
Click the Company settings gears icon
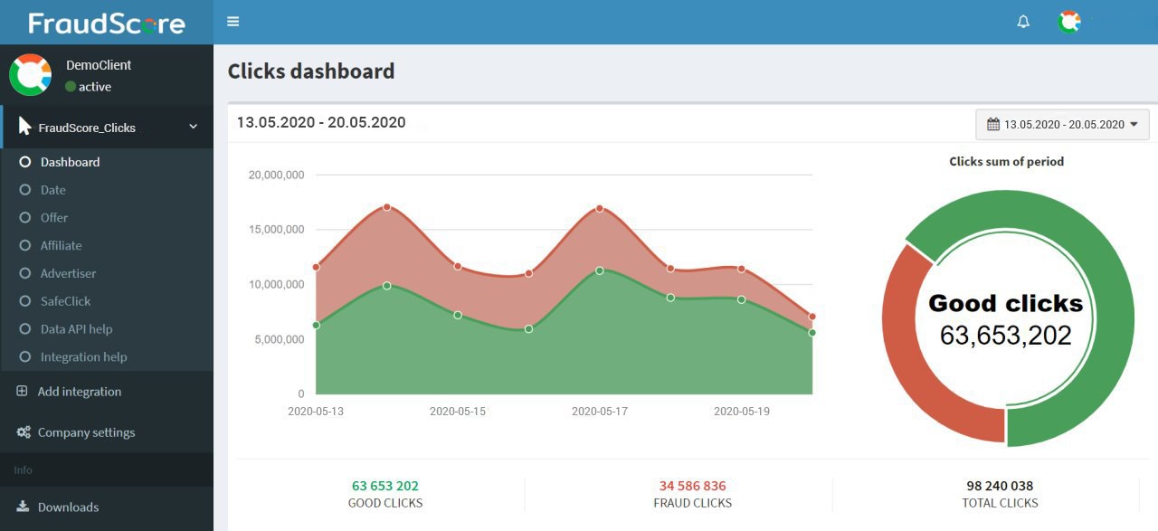click(24, 432)
